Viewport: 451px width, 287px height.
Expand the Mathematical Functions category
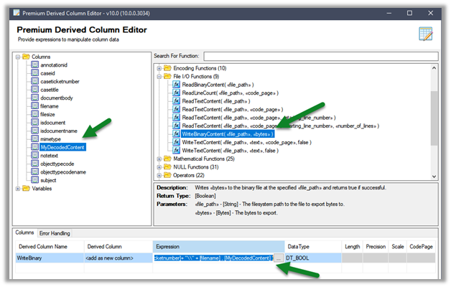159,159
